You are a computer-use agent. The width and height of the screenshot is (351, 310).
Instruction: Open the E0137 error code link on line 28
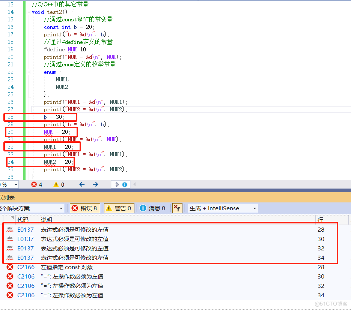point(25,229)
